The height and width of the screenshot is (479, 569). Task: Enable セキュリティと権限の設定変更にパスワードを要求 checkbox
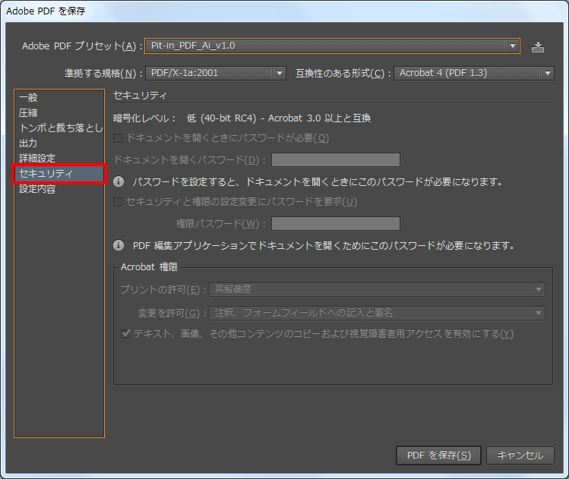(x=119, y=202)
